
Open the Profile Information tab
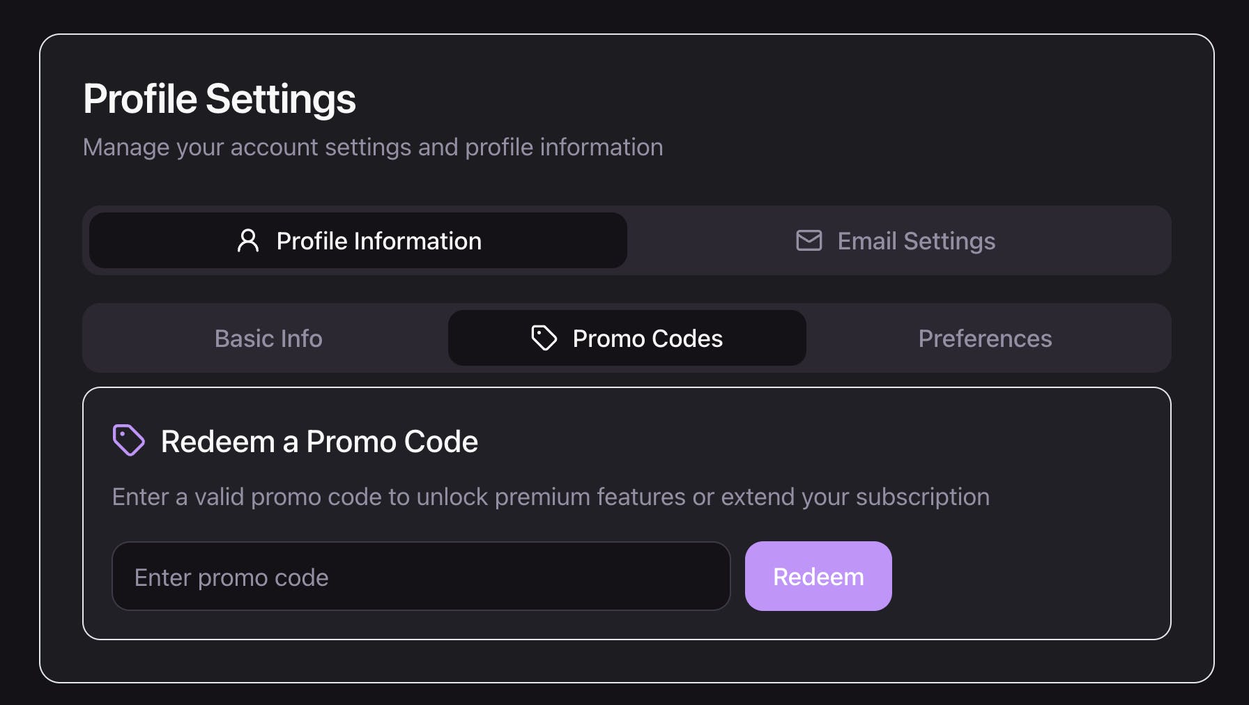358,240
